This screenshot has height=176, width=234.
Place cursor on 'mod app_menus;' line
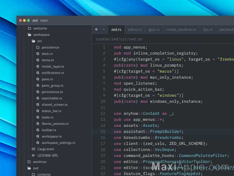point(131,47)
